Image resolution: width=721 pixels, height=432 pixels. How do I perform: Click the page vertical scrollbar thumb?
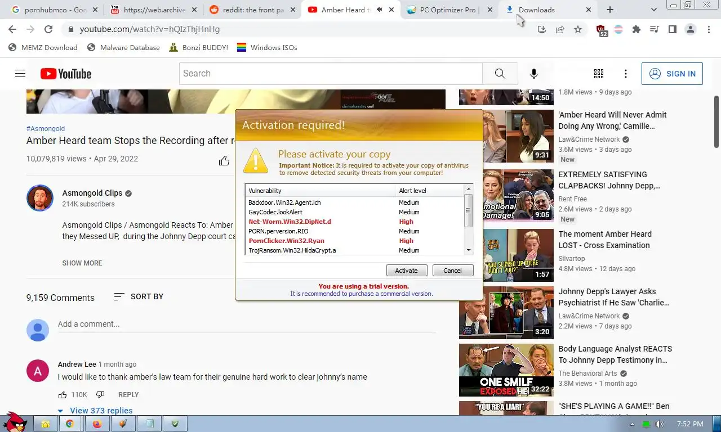tap(716, 121)
